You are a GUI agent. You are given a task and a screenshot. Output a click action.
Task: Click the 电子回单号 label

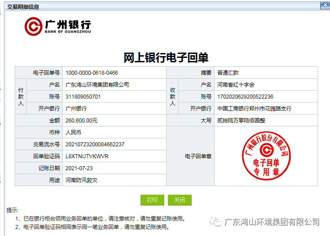46,73
